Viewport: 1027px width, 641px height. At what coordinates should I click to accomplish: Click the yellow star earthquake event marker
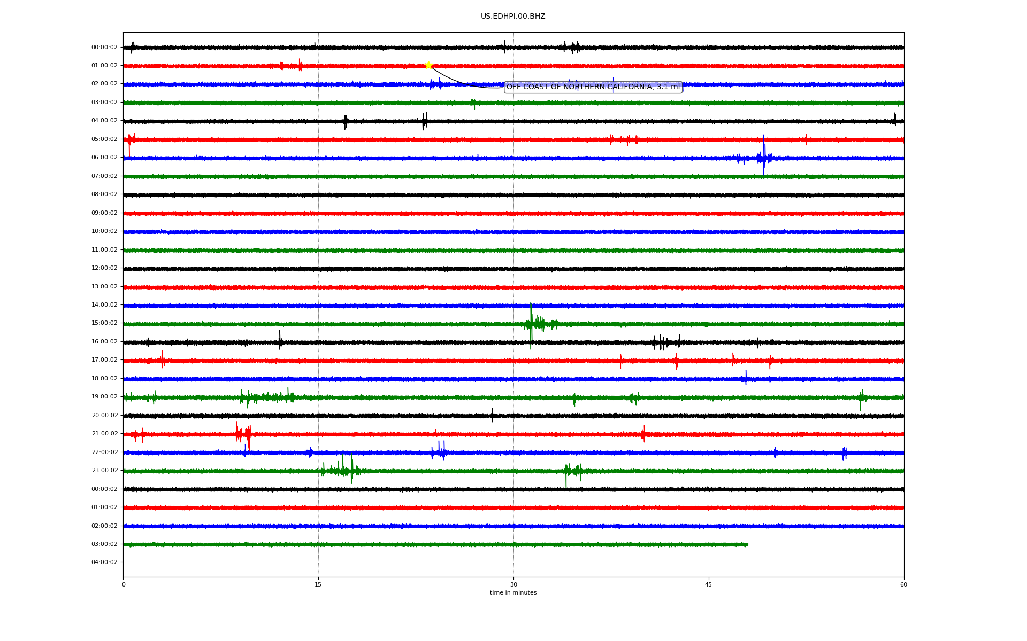click(428, 65)
